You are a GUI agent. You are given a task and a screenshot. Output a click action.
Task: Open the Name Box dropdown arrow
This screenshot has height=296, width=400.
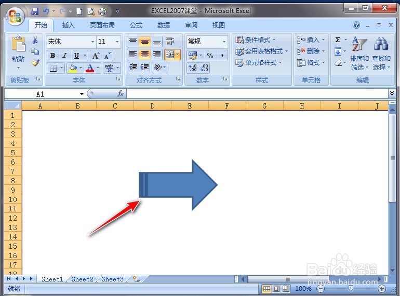click(82, 94)
